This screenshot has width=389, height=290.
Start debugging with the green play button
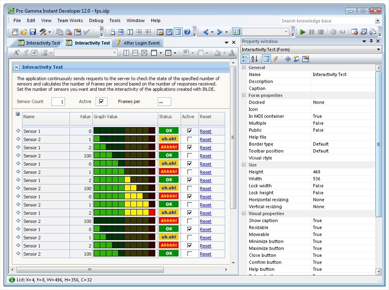303,32
